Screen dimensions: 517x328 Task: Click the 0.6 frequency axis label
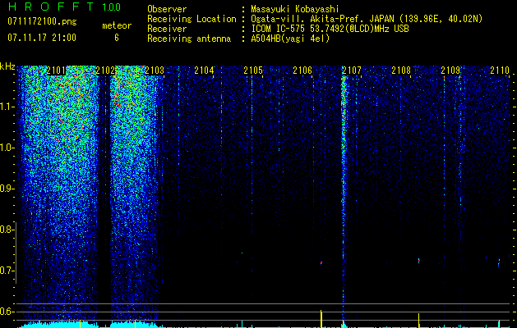(7, 312)
